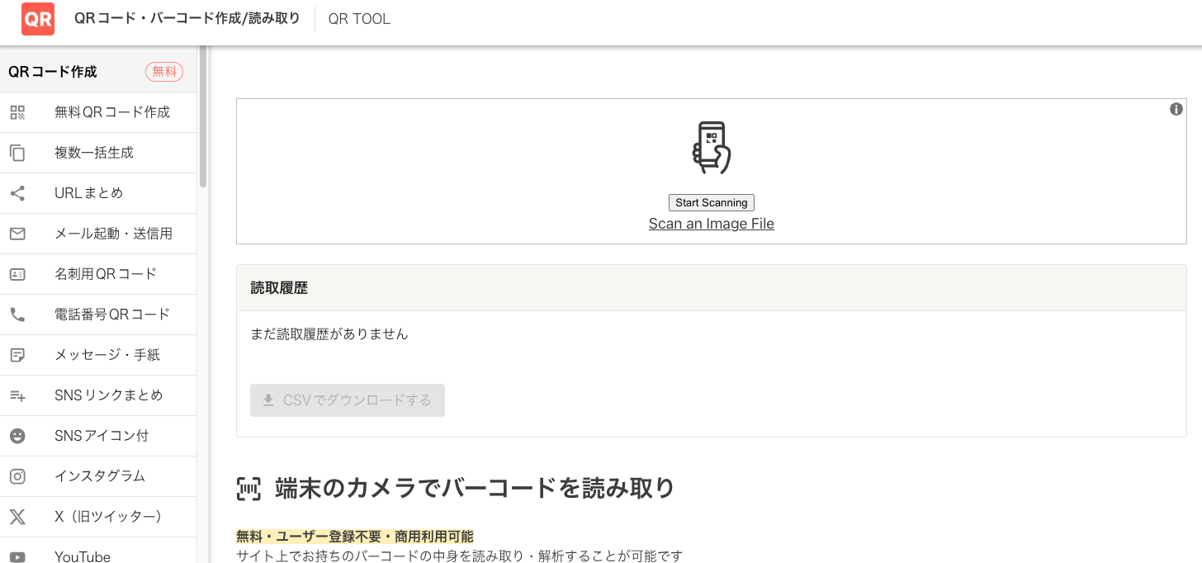Click the 電話番号QRコード phone icon
The image size is (1202, 563).
pyautogui.click(x=17, y=315)
